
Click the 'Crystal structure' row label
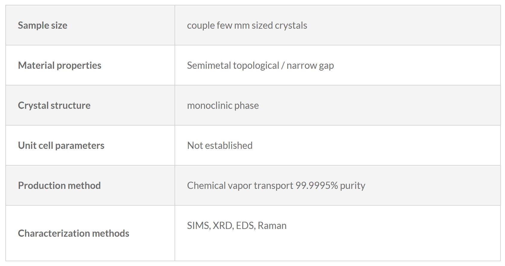(54, 106)
